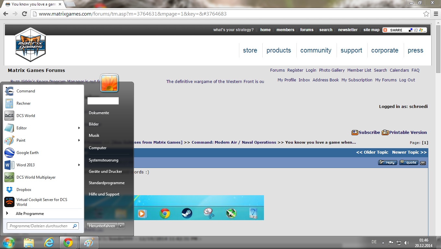Open the community section
The image size is (441, 249).
click(316, 50)
